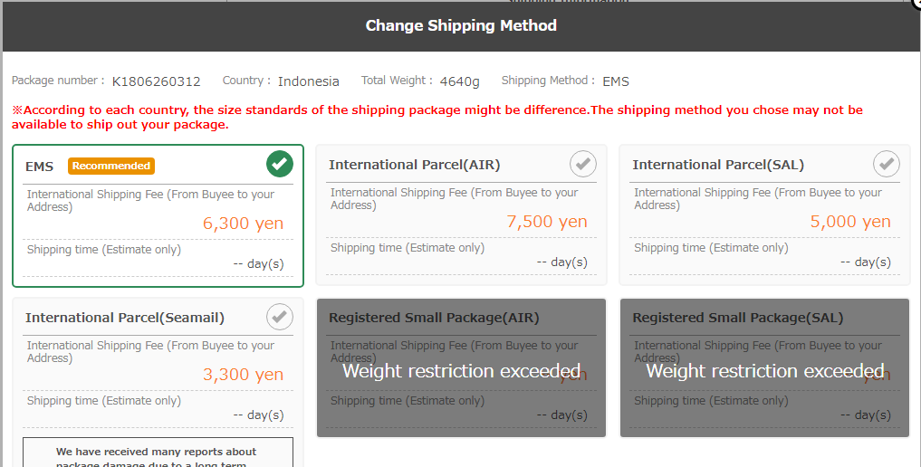Image resolution: width=921 pixels, height=467 pixels.
Task: Pick the International Parcel(SAL) heading
Action: [717, 165]
